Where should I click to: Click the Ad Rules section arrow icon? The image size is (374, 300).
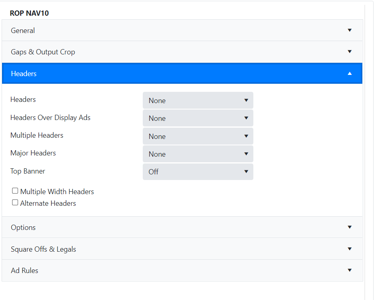pyautogui.click(x=349, y=270)
